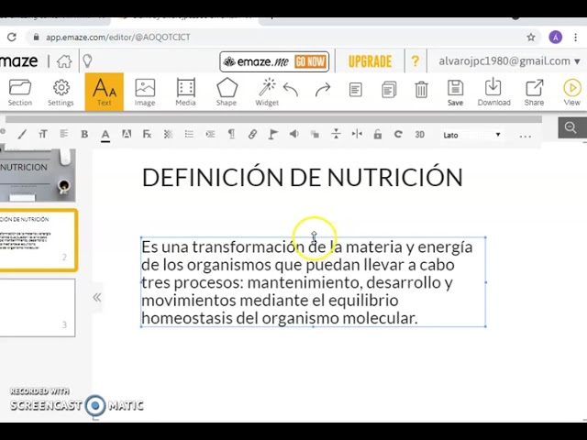587x440 pixels.
Task: Click the brush style icon
Action: (22, 134)
